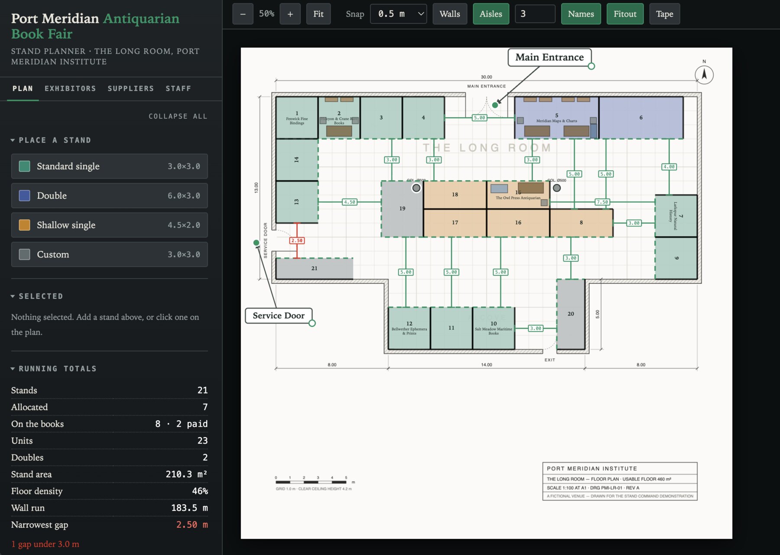Toggle the Names labels
Viewport: 780px width, 555px height.
[x=581, y=14]
